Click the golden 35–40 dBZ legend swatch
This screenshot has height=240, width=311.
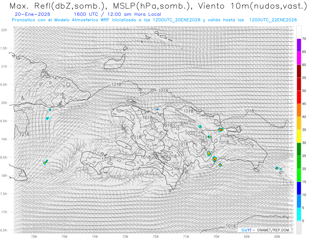pos(299,123)
